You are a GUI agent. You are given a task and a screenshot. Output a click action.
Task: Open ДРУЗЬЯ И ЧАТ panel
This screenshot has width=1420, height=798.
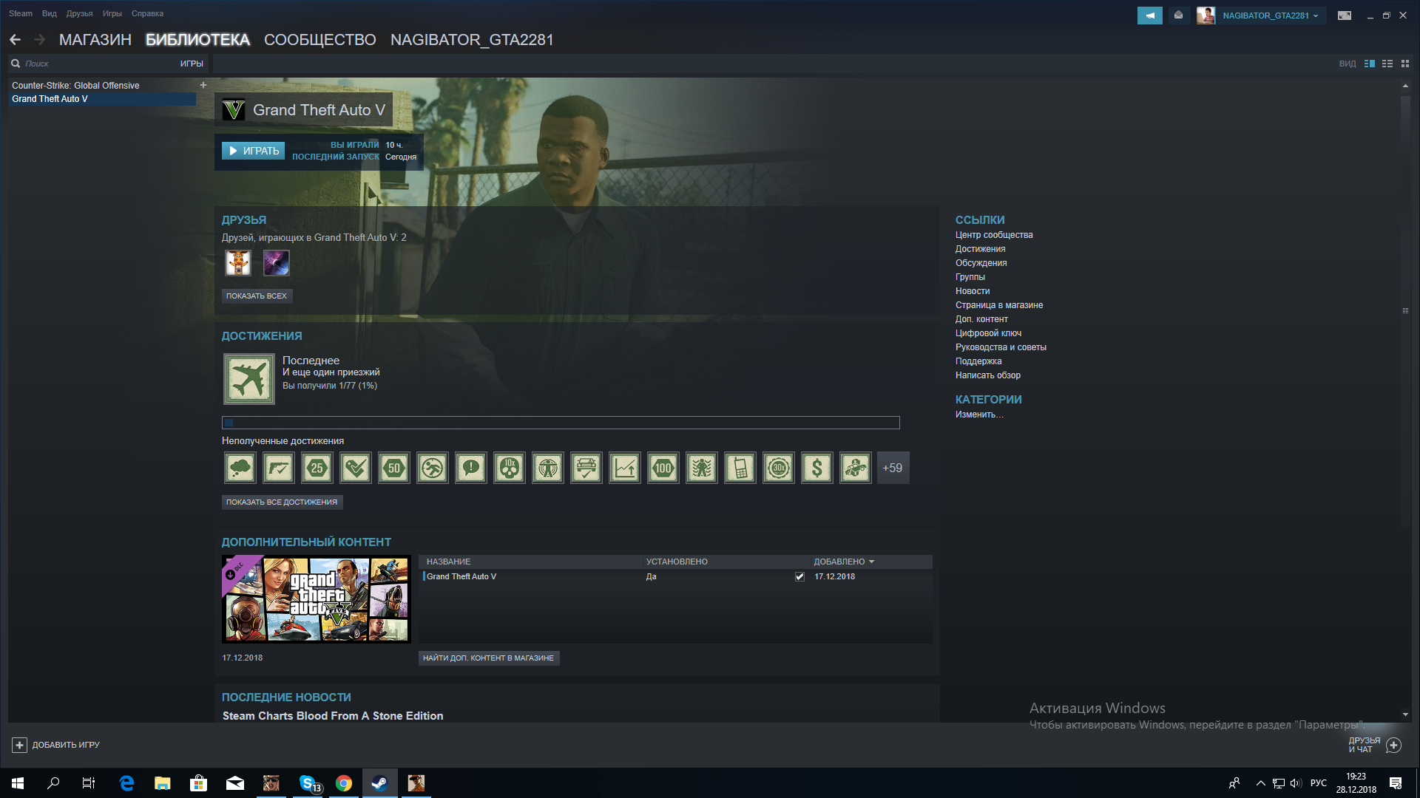click(1374, 745)
